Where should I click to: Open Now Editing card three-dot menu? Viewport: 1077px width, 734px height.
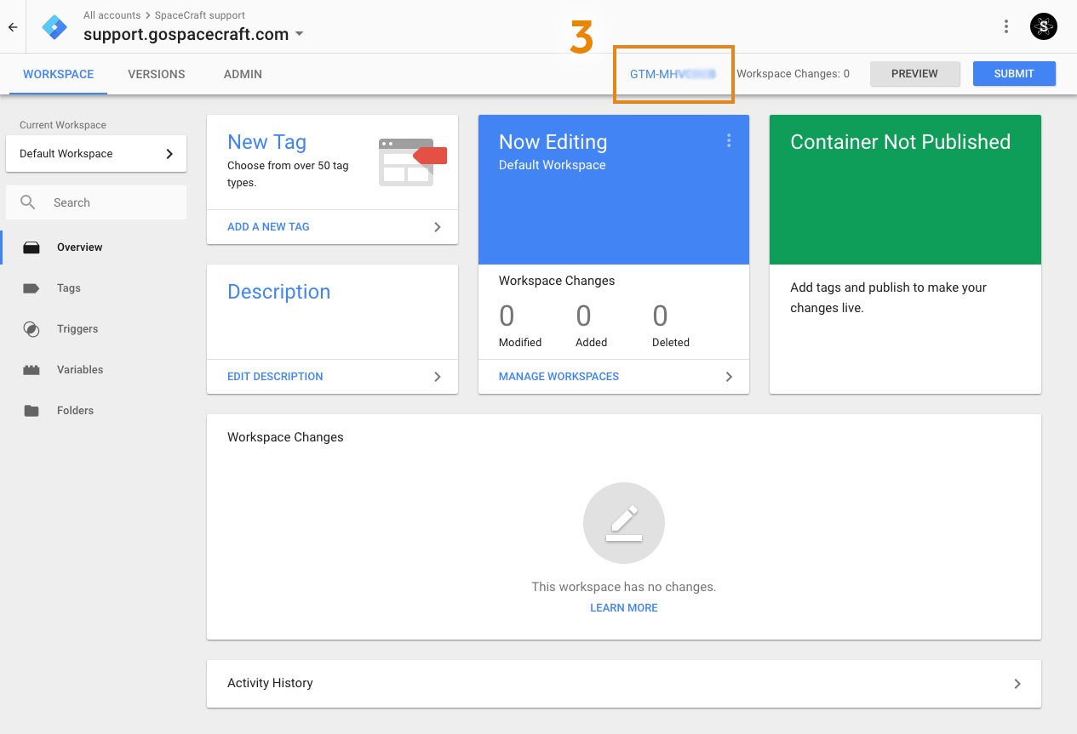(729, 140)
